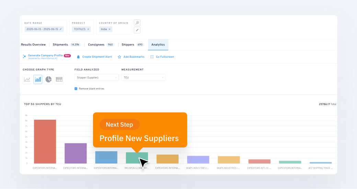Click the orange fifth bar in chart

tap(168, 159)
